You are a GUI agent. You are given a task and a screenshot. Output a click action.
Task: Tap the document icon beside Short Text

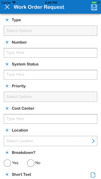coord(93,175)
